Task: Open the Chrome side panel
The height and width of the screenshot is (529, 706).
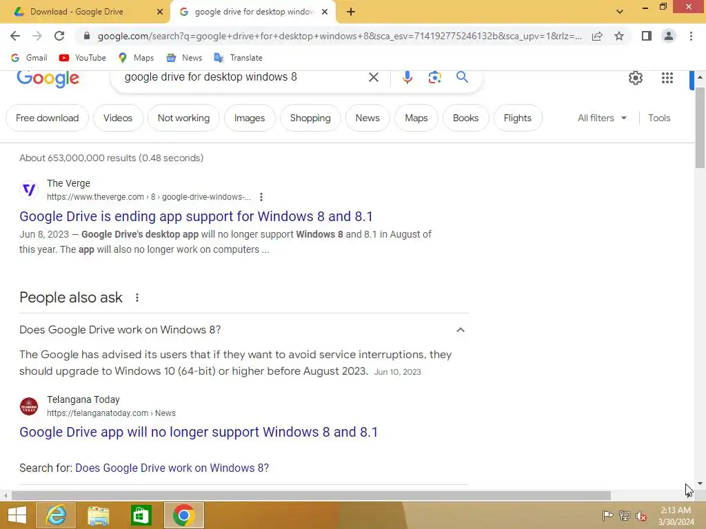Action: click(647, 36)
